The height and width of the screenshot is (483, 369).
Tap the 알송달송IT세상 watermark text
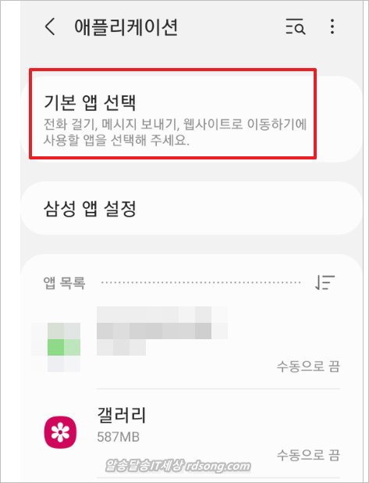click(144, 466)
